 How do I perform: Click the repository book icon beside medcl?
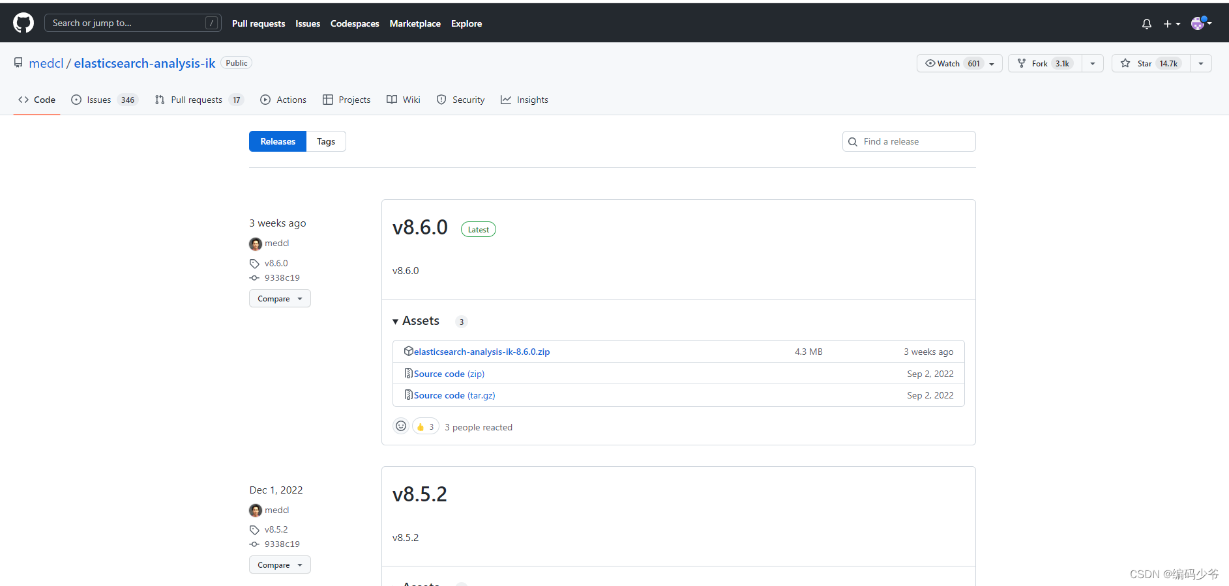(18, 63)
